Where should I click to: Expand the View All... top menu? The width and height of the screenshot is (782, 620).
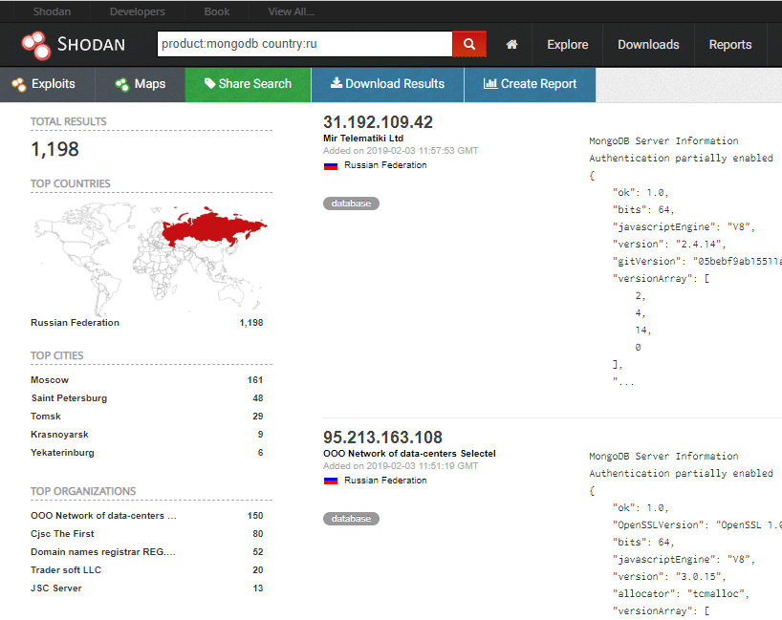coord(292,11)
